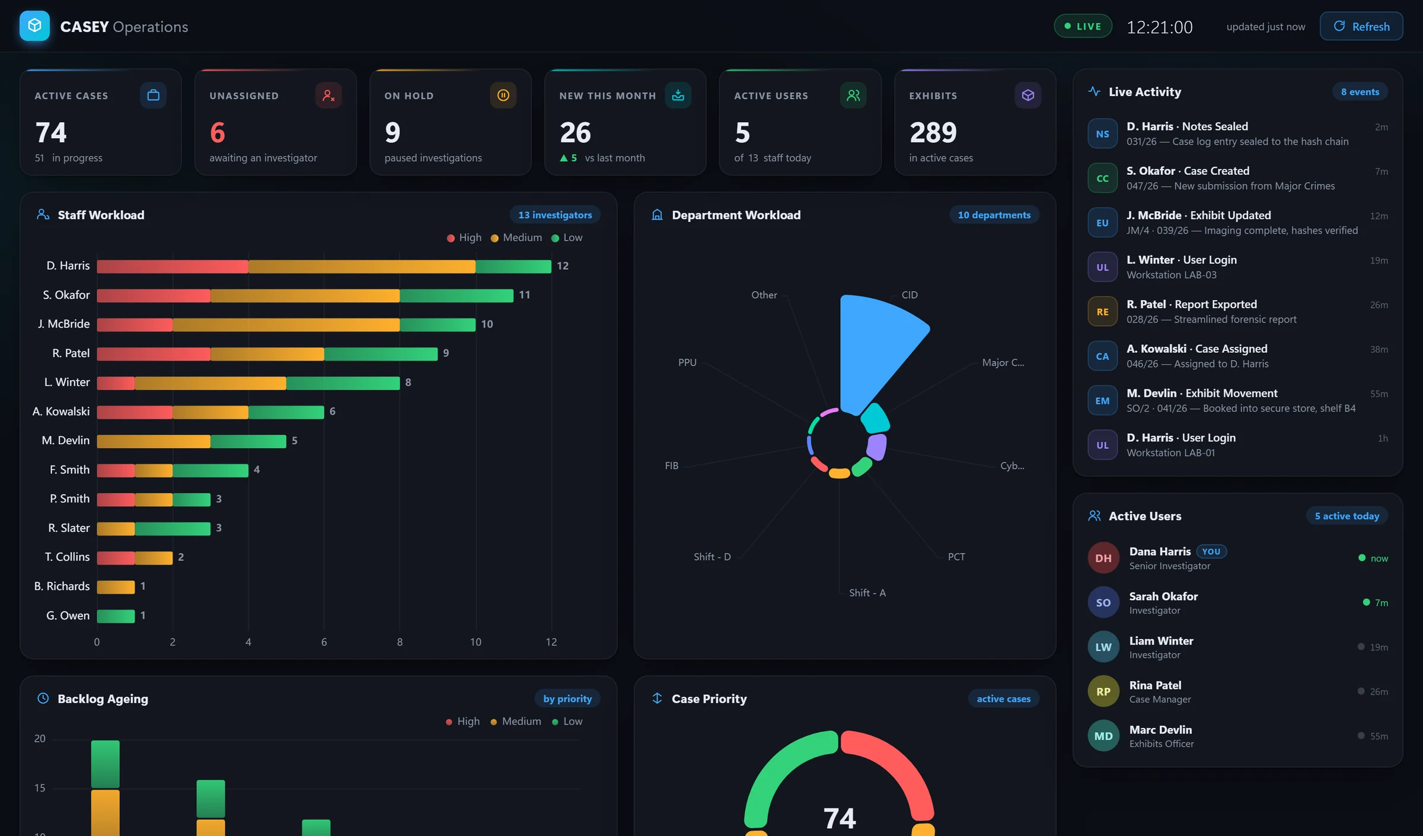Click the Active Cases briefcase icon
Image resolution: width=1423 pixels, height=836 pixels.
(x=153, y=95)
